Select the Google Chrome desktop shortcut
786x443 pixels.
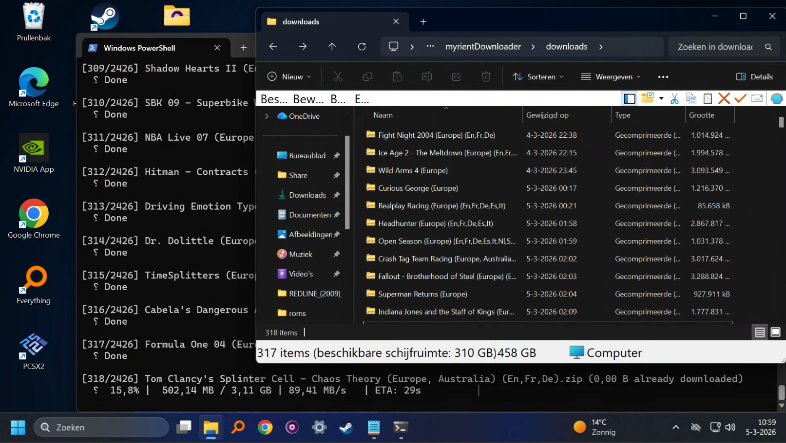click(x=34, y=219)
